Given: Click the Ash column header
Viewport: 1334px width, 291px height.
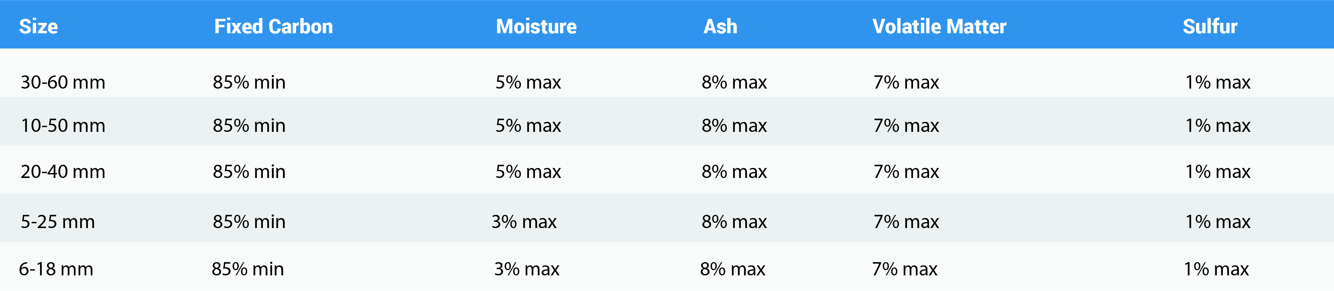Looking at the screenshot, I should click(x=720, y=26).
